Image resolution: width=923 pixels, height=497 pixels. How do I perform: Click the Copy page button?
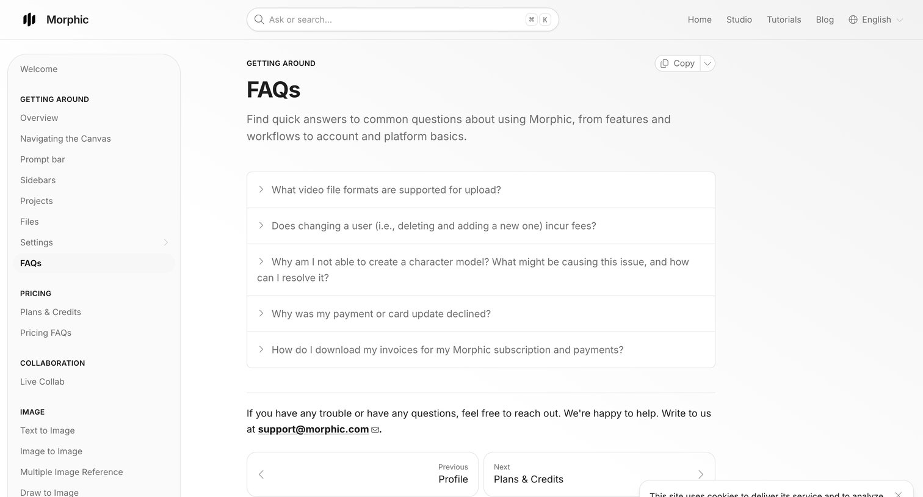tap(678, 63)
